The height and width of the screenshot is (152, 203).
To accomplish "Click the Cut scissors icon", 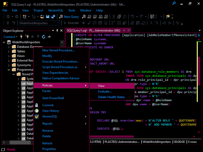I will click(x=113, y=17).
